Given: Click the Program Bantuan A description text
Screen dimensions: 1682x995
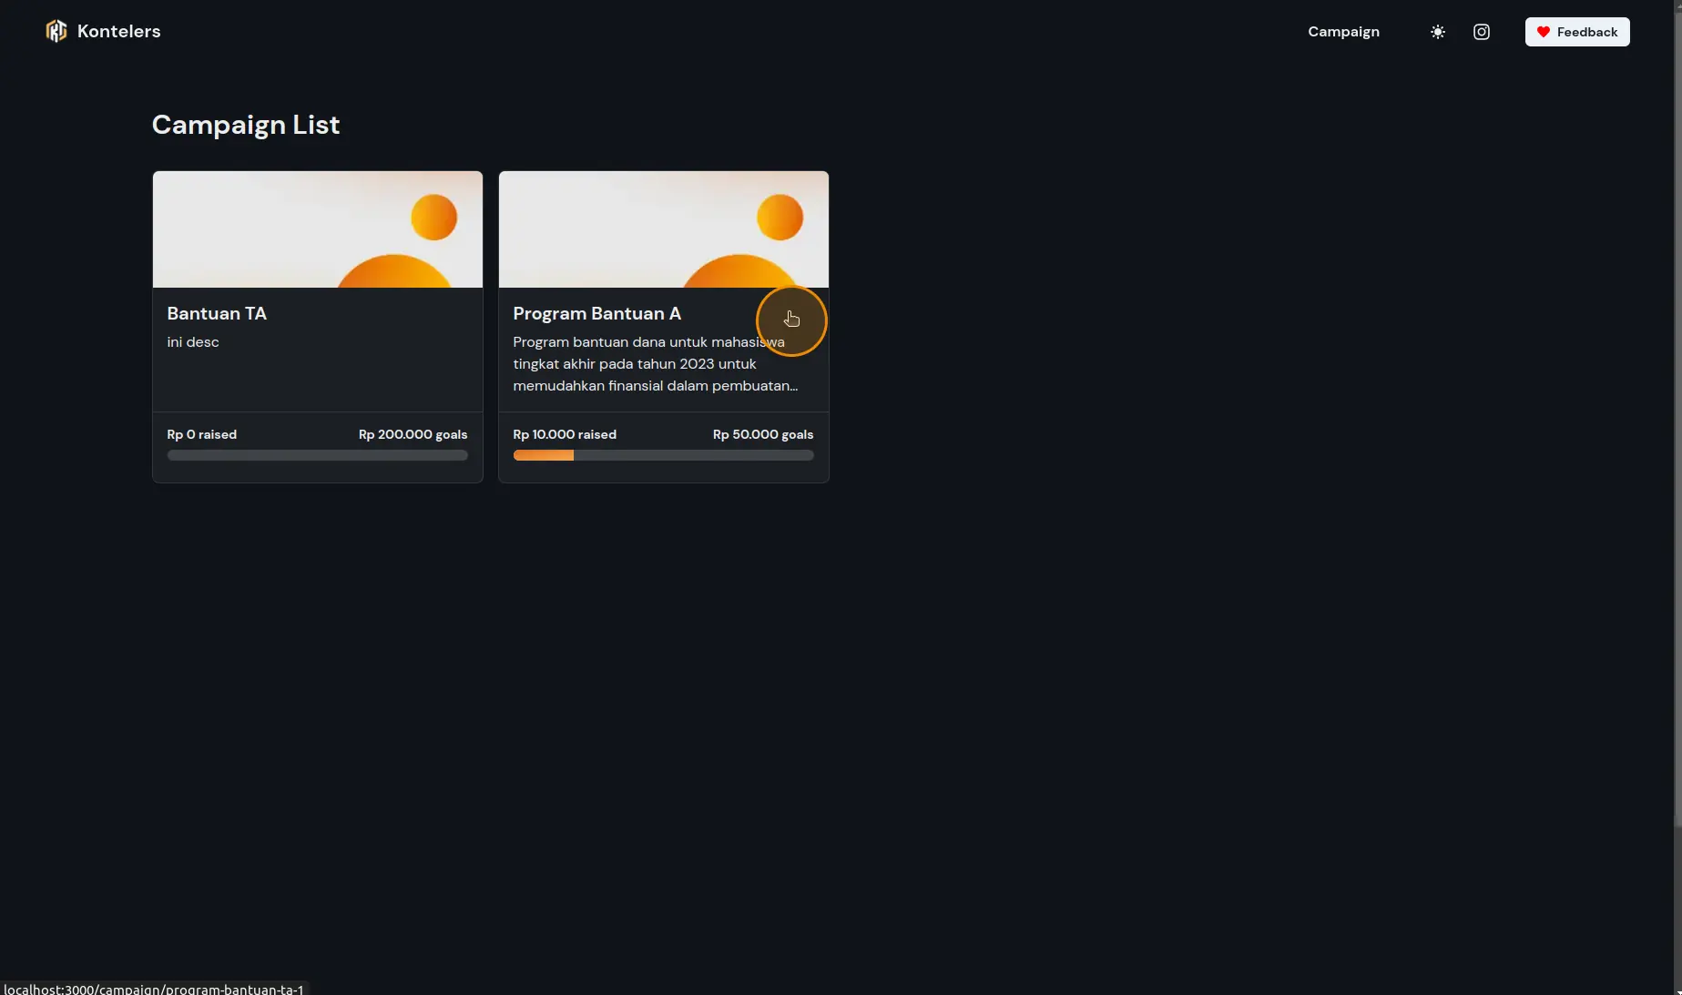Looking at the screenshot, I should click(x=647, y=364).
